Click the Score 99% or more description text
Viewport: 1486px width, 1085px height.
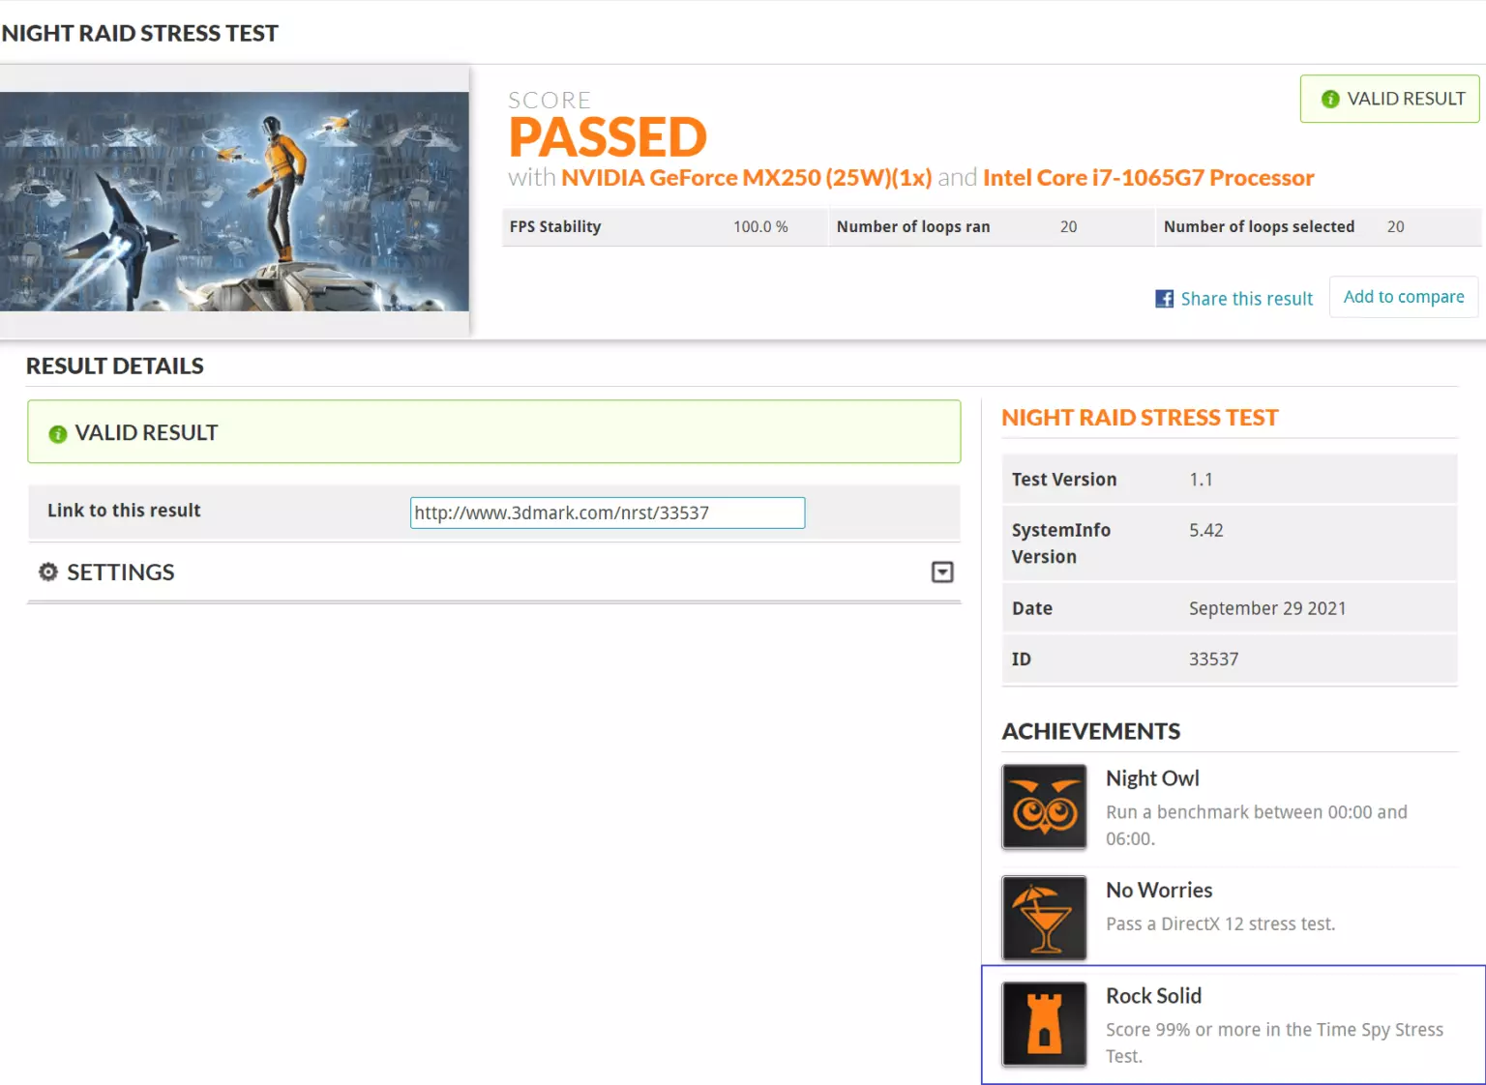click(1274, 1042)
